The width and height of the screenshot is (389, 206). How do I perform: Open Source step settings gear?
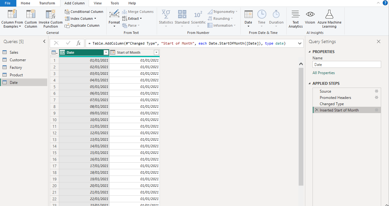(x=376, y=91)
